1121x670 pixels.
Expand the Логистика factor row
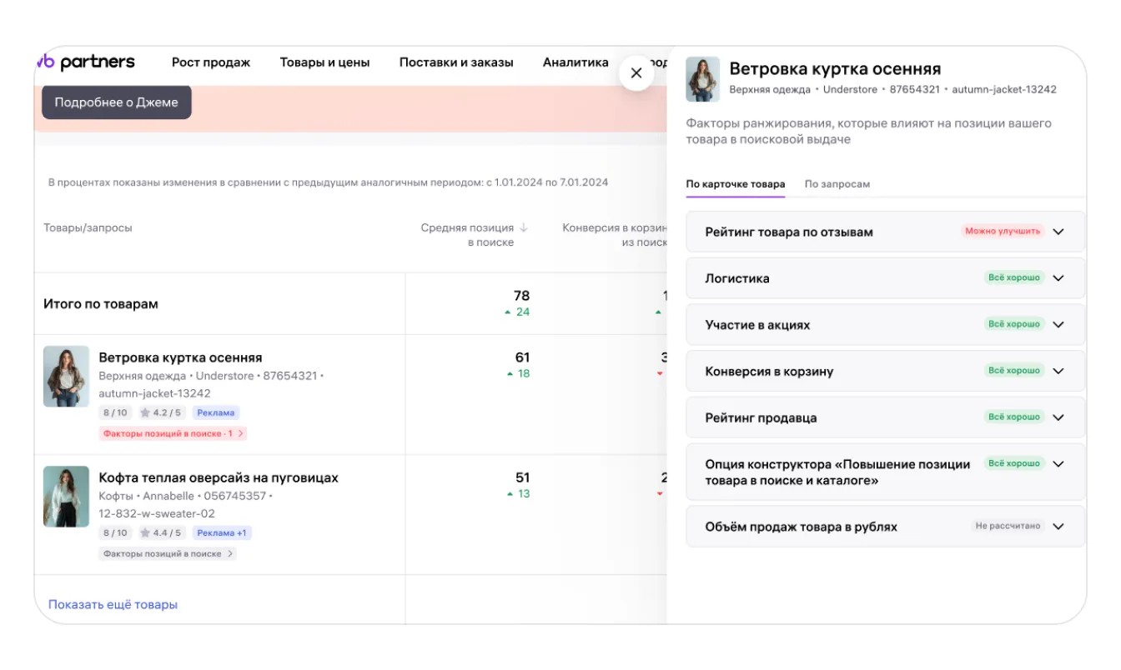1058,278
